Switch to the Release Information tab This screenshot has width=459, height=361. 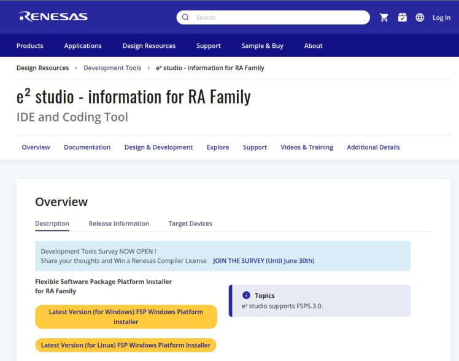(119, 223)
